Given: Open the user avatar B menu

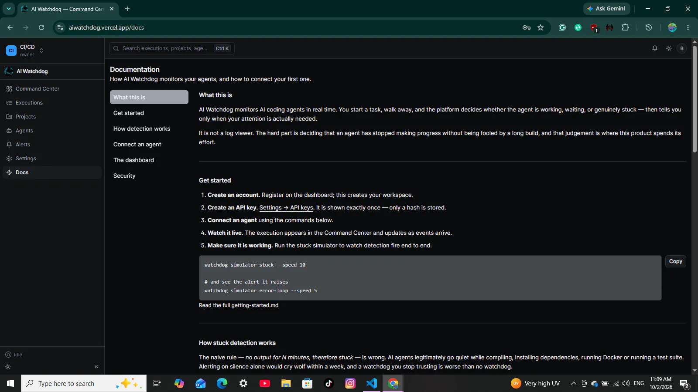Looking at the screenshot, I should tap(682, 48).
